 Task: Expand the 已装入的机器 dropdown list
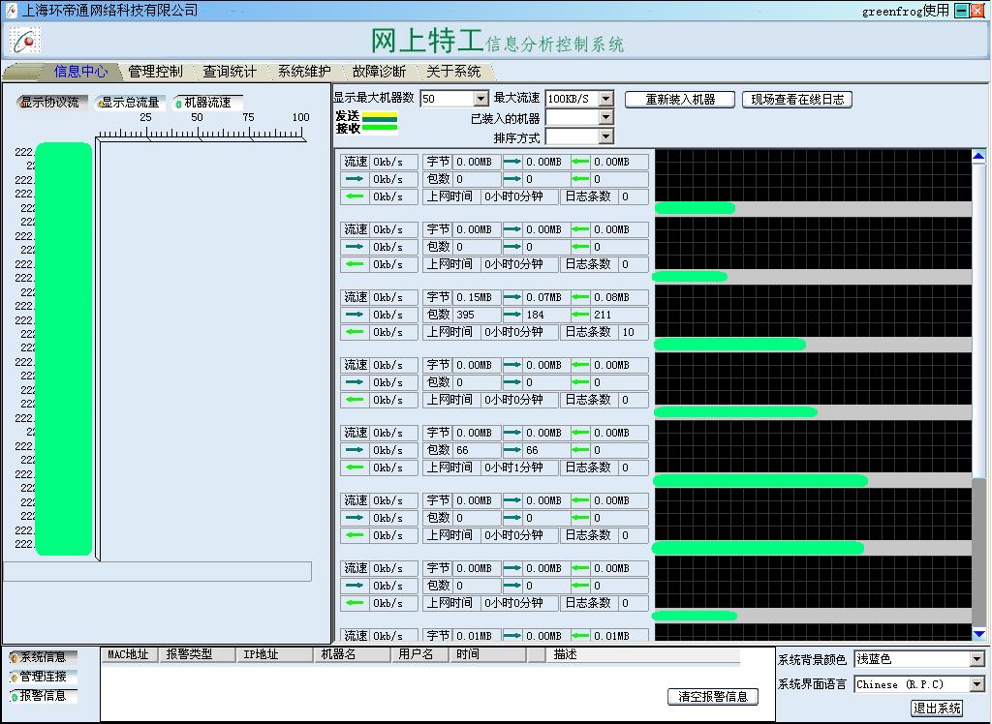pos(605,118)
